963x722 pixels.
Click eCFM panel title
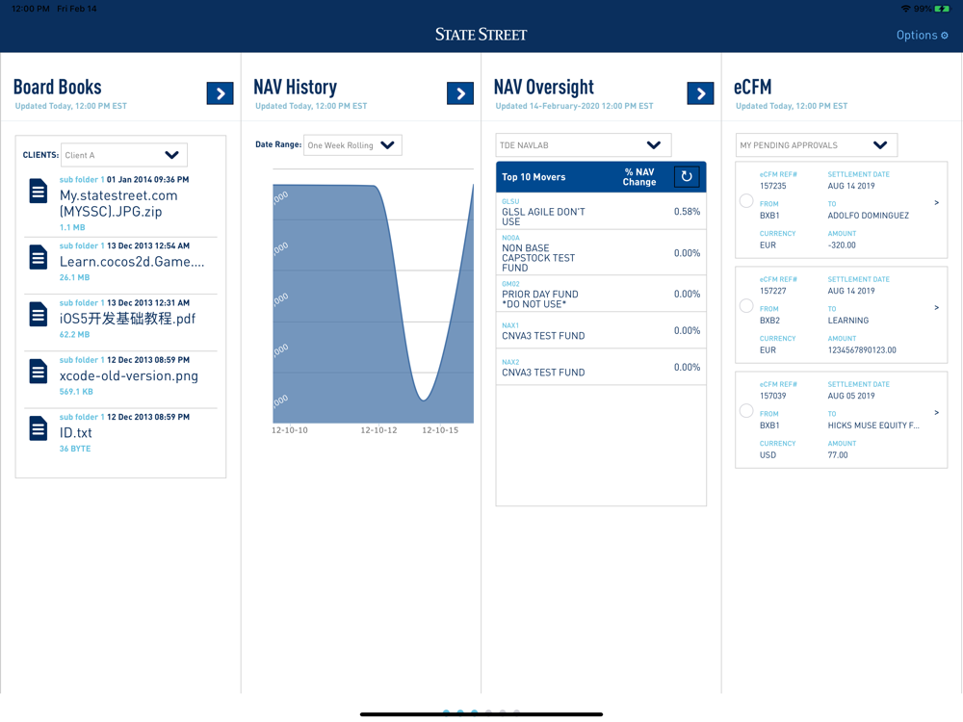pos(752,88)
